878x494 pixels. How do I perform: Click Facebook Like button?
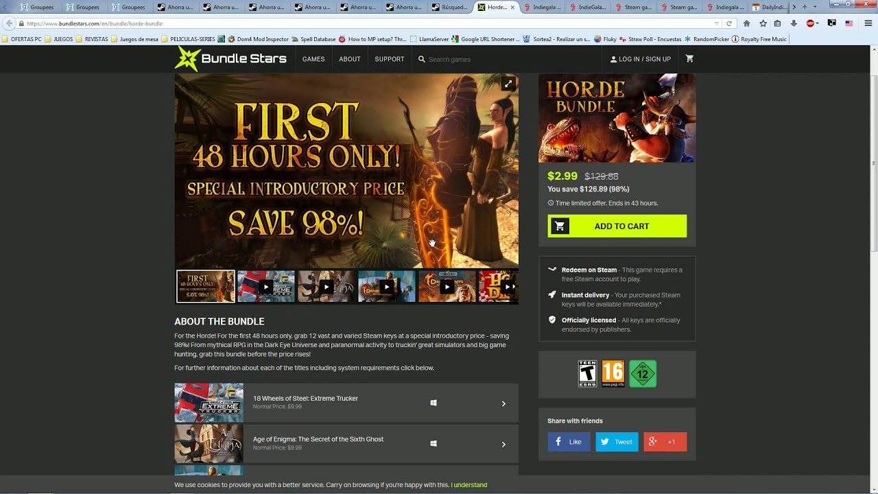click(569, 442)
